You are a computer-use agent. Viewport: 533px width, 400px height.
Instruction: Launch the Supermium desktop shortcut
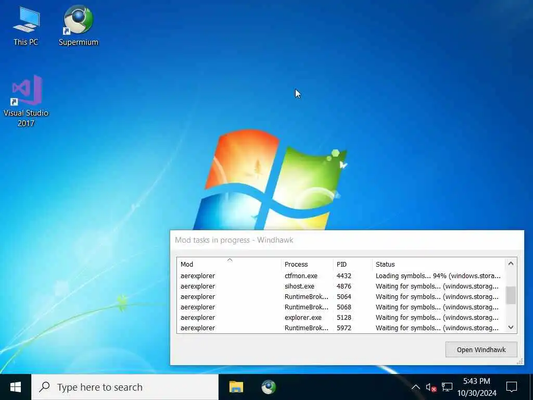coord(79,26)
